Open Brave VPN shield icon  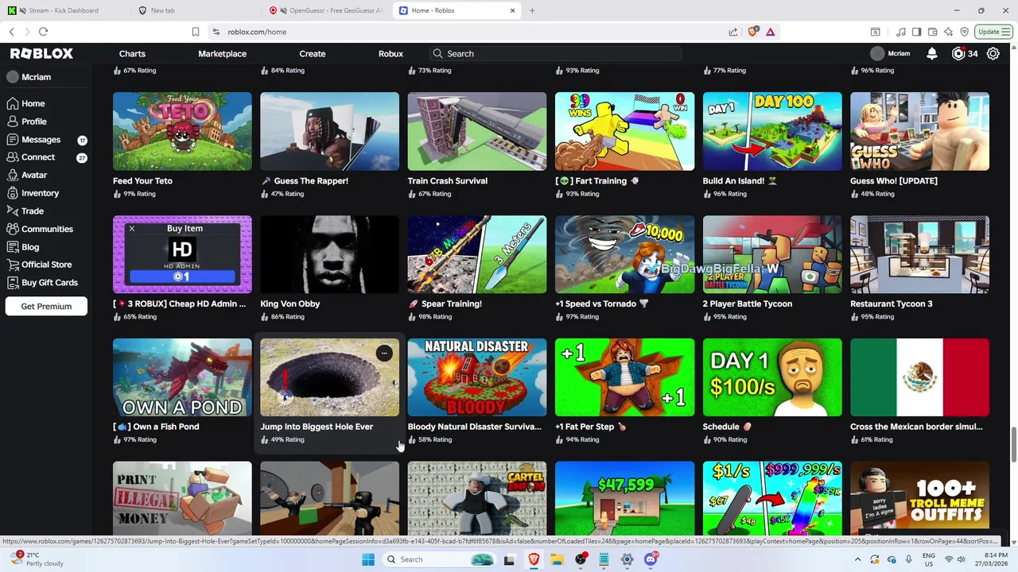point(965,32)
